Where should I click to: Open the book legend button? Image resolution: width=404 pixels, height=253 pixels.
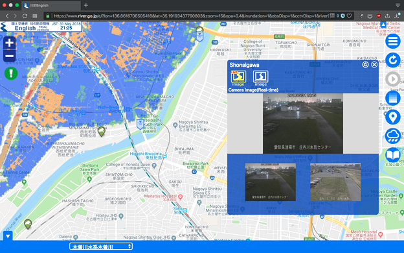pos(392,155)
